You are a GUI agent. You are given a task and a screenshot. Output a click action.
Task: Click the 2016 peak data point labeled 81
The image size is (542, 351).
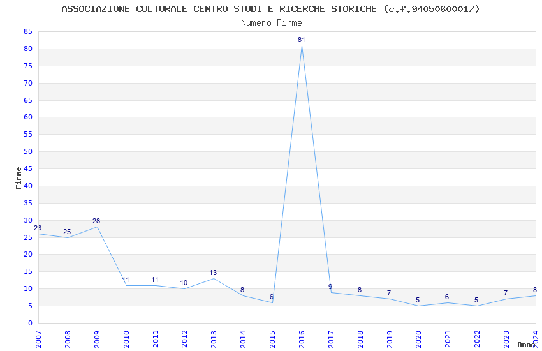pyautogui.click(x=302, y=45)
